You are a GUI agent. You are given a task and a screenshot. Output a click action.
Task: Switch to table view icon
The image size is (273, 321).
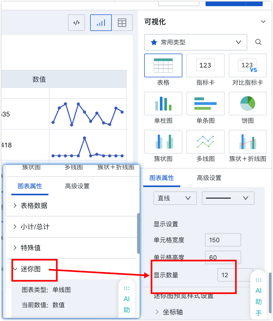122,23
